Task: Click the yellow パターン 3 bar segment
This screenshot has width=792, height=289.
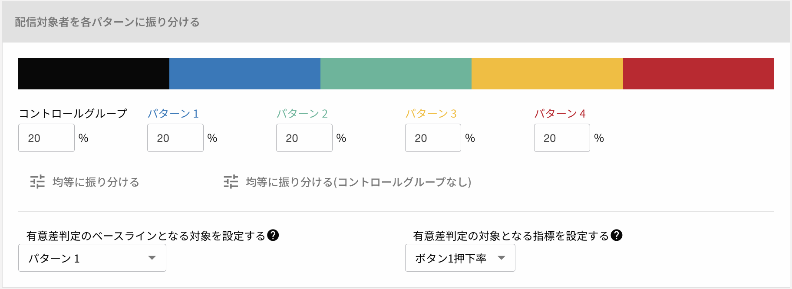Action: [x=547, y=74]
